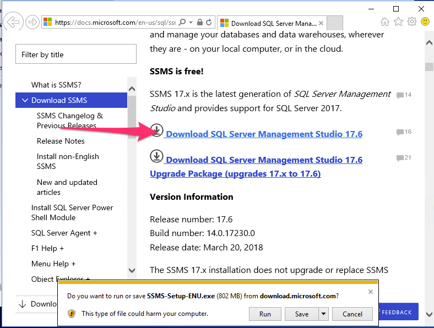
Task: Open the Save button dropdown arrow
Action: 323,314
